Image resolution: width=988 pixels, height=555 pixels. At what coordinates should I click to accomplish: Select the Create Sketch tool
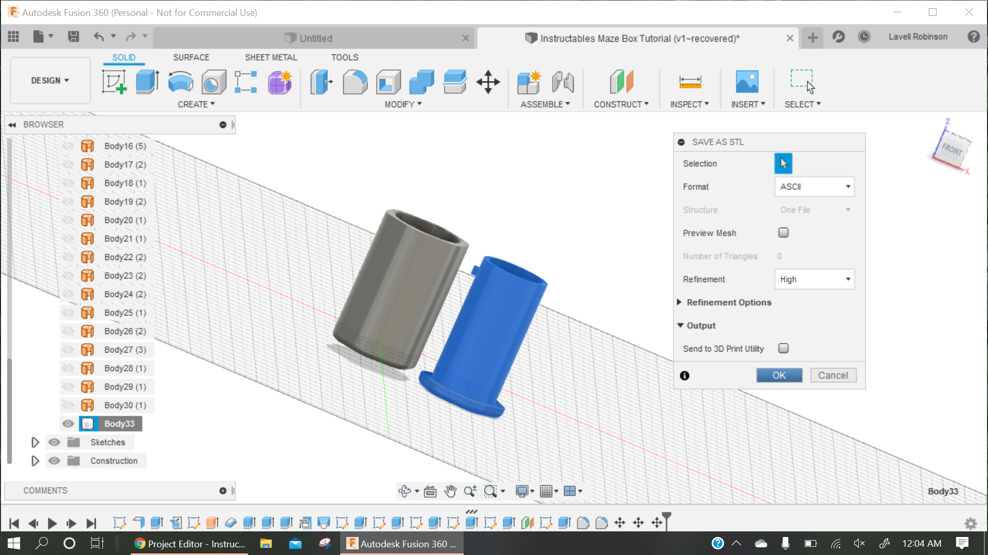click(x=114, y=82)
